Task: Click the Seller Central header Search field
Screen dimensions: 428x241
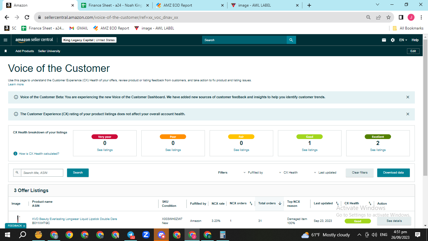Action: point(244,40)
